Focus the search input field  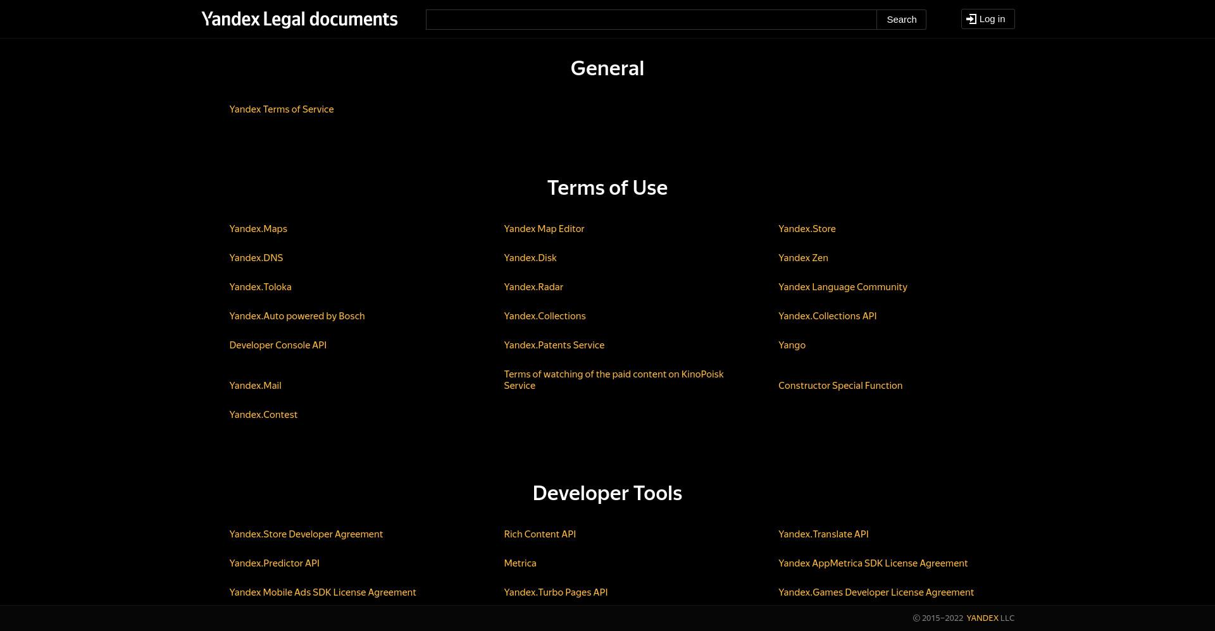point(651,20)
